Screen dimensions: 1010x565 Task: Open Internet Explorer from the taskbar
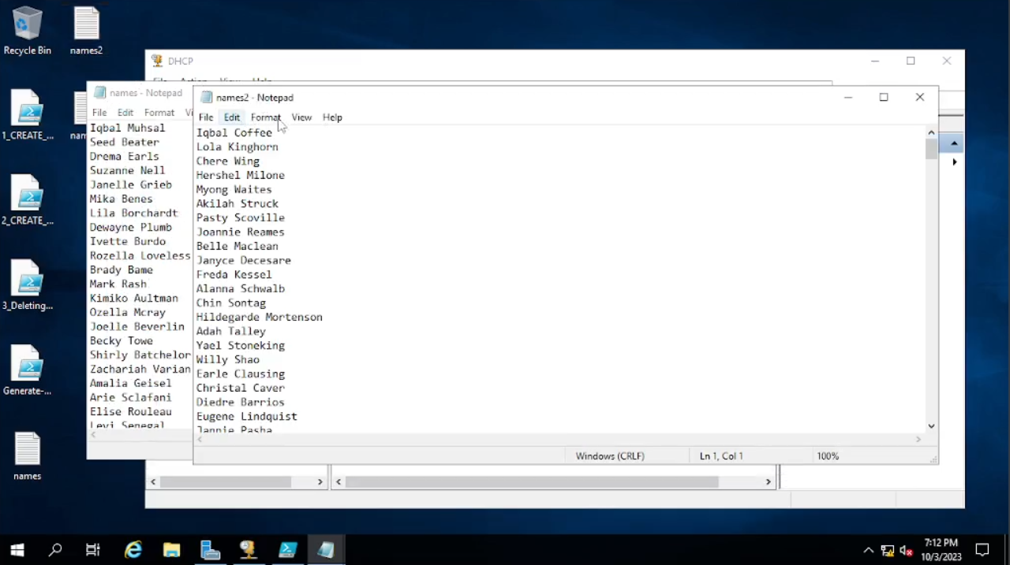[x=133, y=549]
